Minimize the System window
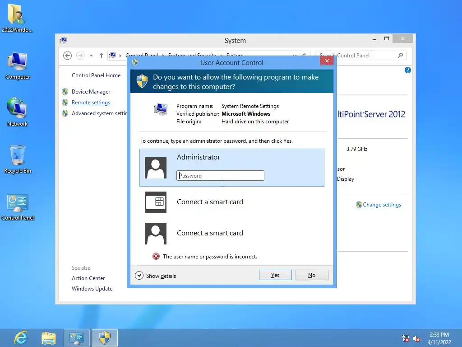 [x=374, y=39]
